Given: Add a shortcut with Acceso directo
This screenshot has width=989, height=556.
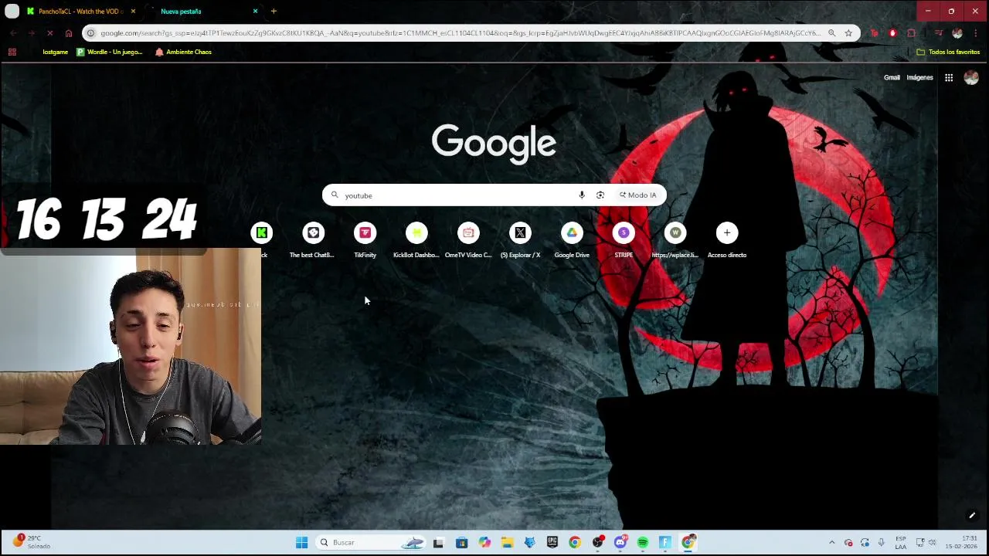Looking at the screenshot, I should 727,239.
